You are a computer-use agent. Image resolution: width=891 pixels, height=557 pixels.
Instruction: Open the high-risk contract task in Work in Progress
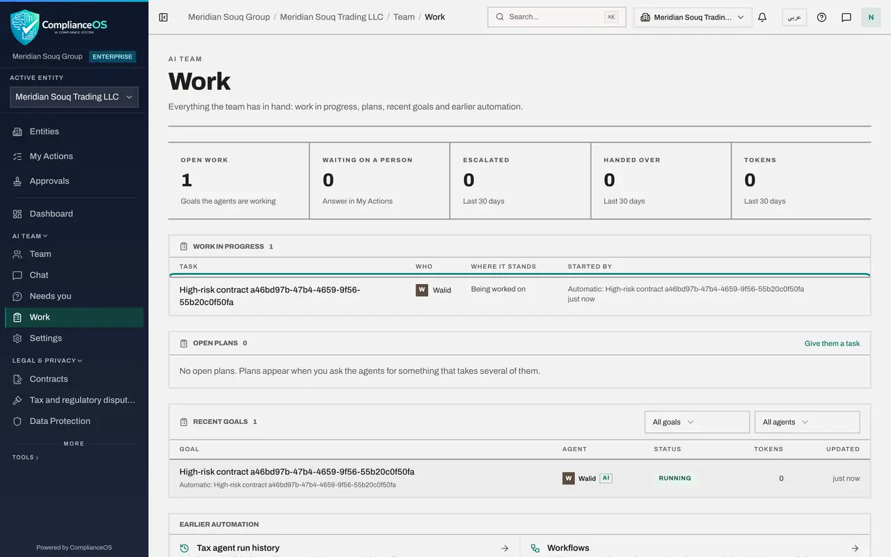click(520, 296)
